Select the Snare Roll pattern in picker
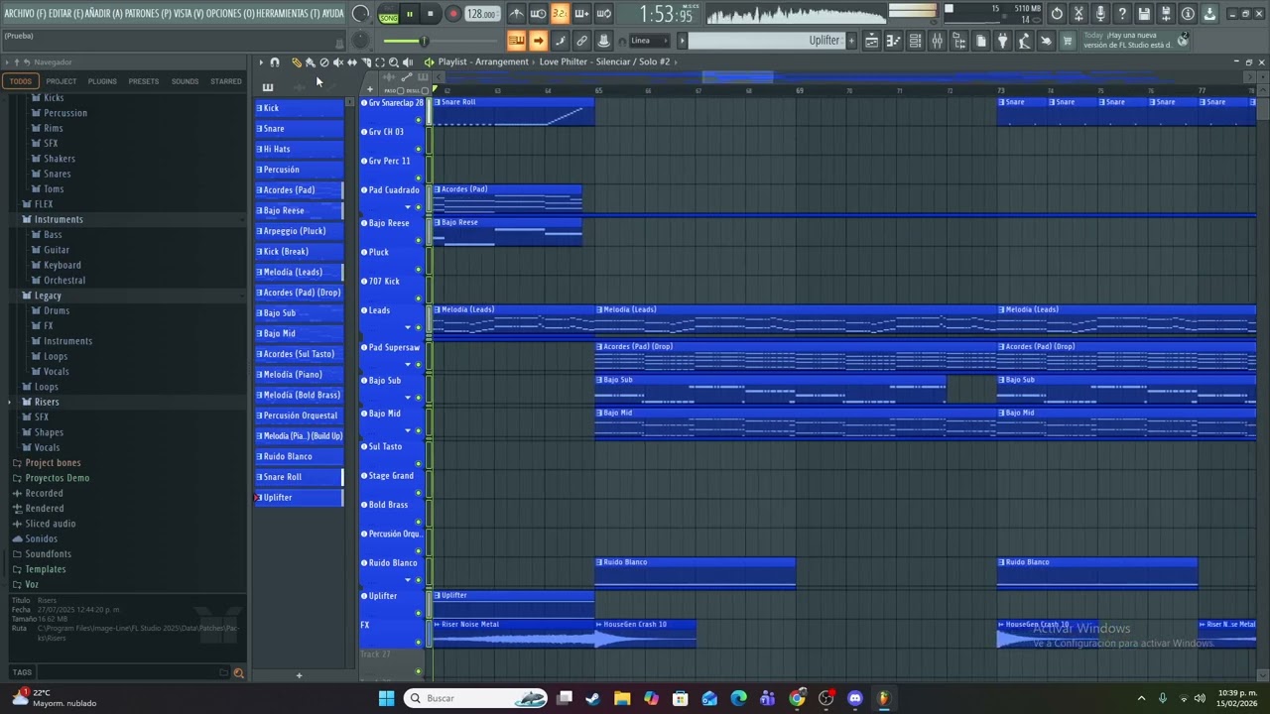This screenshot has height=714, width=1270. 300,477
